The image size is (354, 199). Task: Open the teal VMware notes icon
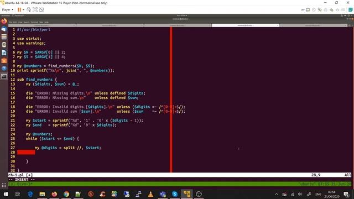[350, 10]
